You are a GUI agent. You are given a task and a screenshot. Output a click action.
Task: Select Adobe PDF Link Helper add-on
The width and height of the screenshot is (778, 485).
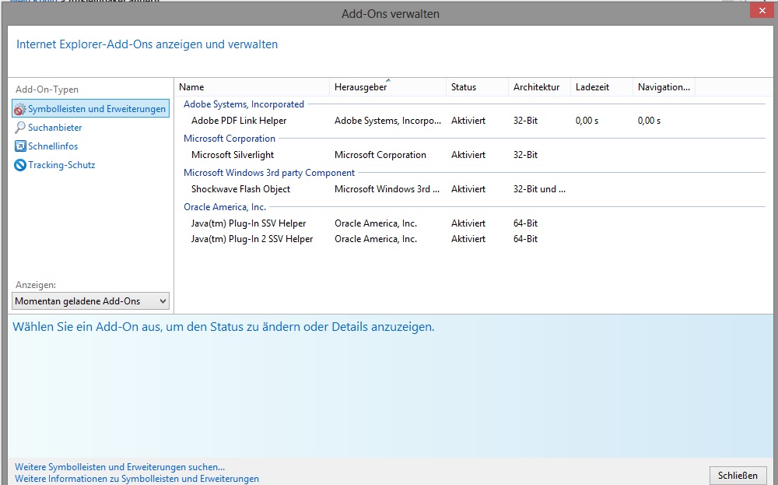pyautogui.click(x=239, y=121)
